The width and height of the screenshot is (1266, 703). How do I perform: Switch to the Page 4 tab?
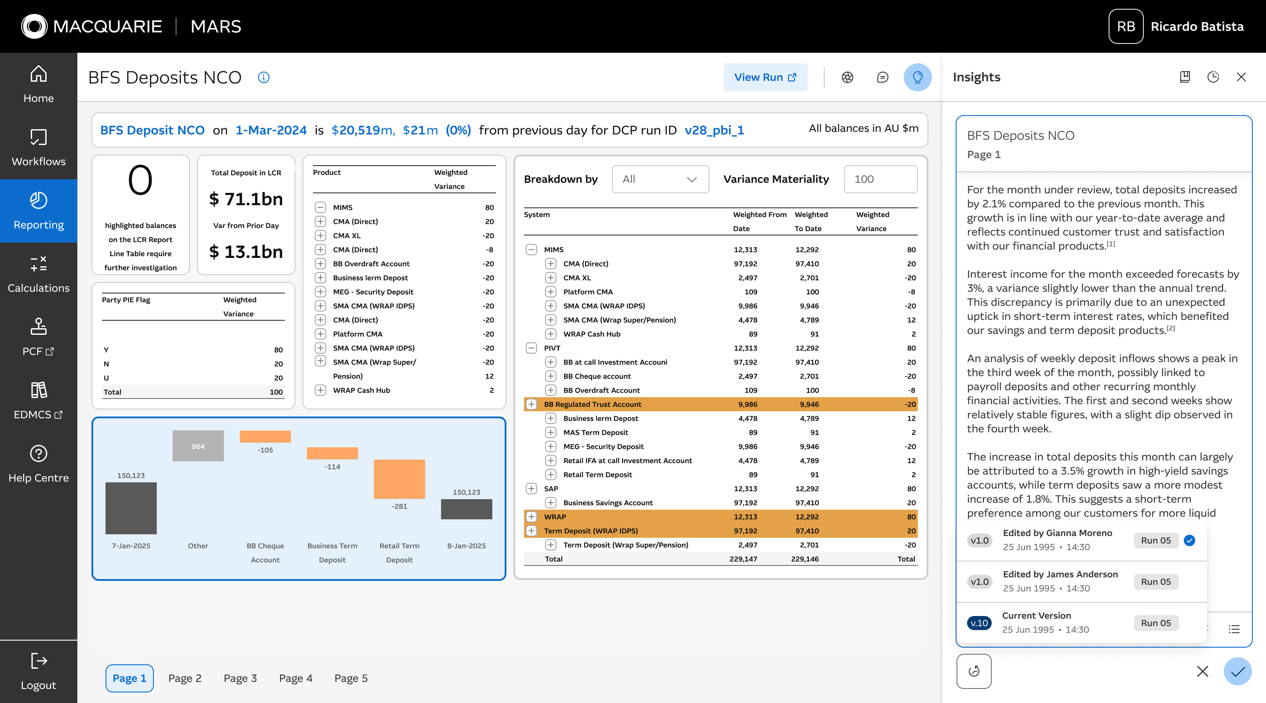coord(296,678)
